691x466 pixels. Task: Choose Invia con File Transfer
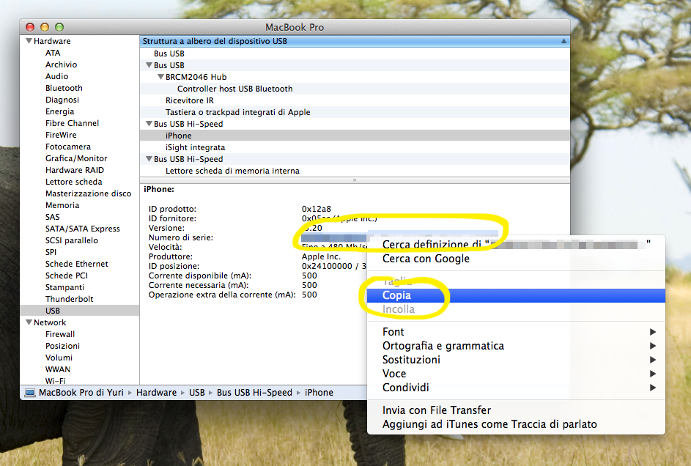(x=516, y=410)
